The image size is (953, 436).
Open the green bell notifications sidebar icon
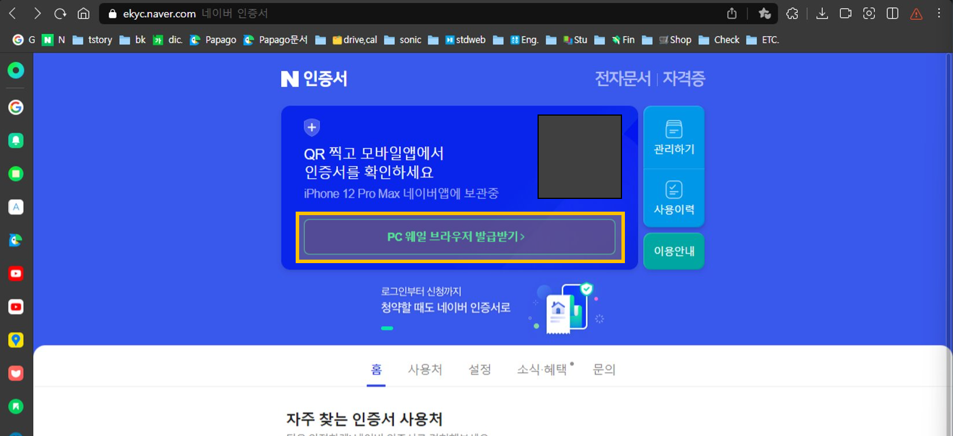pos(16,141)
